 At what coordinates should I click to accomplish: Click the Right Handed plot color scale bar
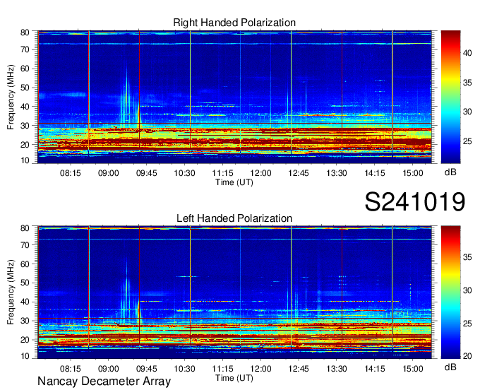pyautogui.click(x=450, y=97)
